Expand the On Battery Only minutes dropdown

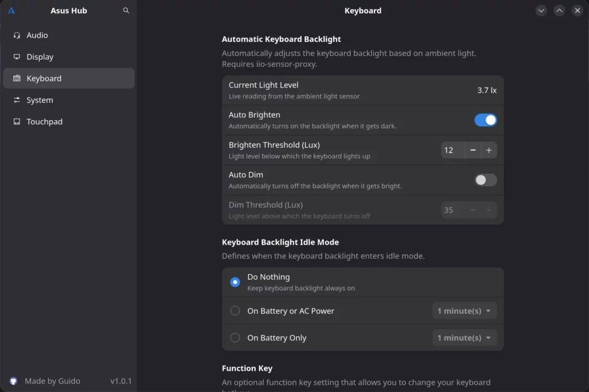[464, 338]
